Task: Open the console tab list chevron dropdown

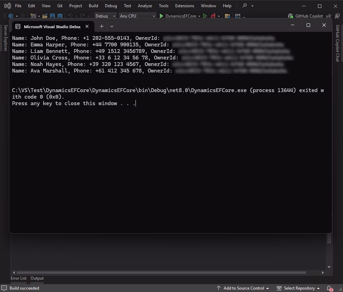Action: click(x=112, y=26)
